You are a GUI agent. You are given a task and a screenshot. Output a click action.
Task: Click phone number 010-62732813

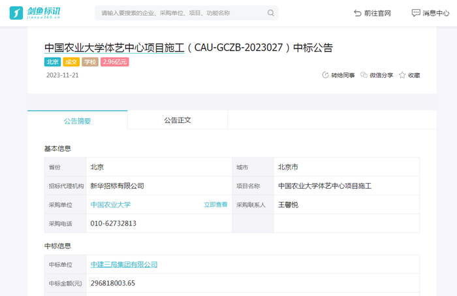tap(114, 223)
